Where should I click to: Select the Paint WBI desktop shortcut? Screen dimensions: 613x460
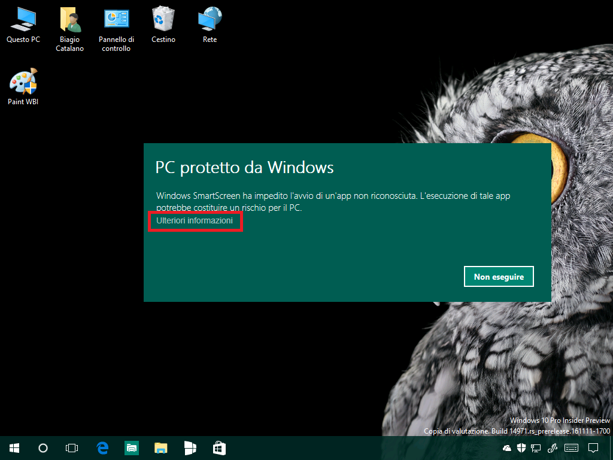pos(23,87)
